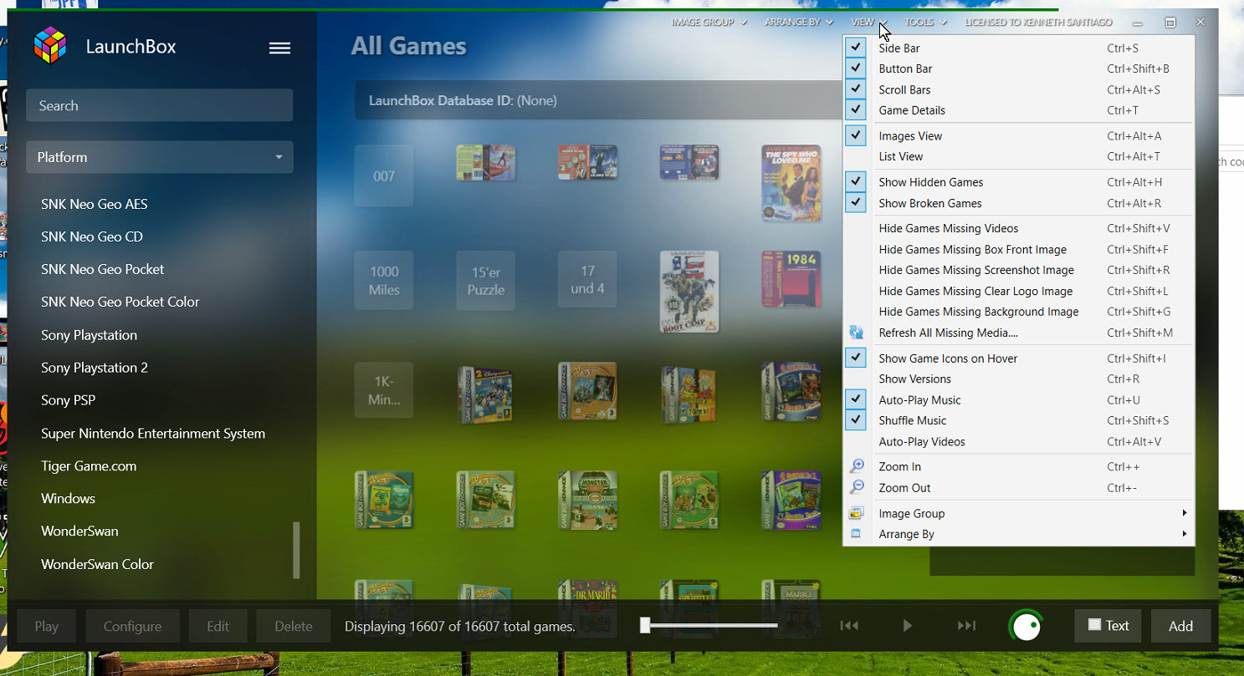Toggle Side Bar checkmark in View menu

click(x=856, y=47)
